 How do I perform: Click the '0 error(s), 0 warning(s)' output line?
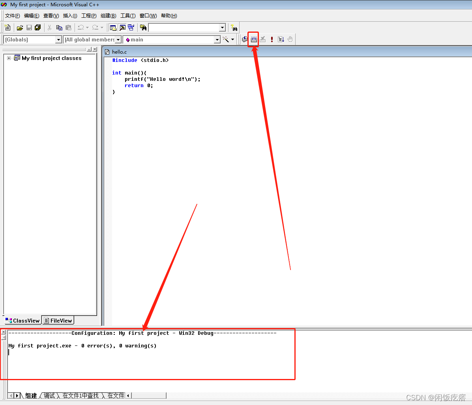pyautogui.click(x=82, y=346)
